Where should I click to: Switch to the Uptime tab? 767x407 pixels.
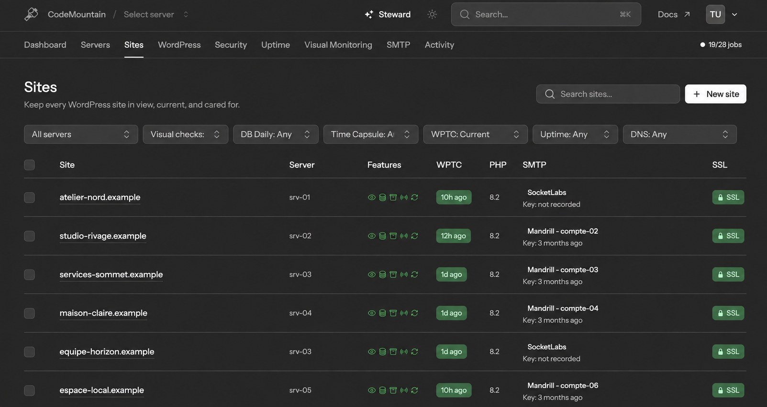tap(276, 44)
